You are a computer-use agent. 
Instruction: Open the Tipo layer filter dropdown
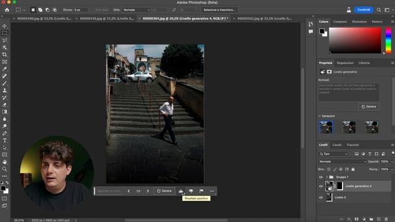click(333, 154)
